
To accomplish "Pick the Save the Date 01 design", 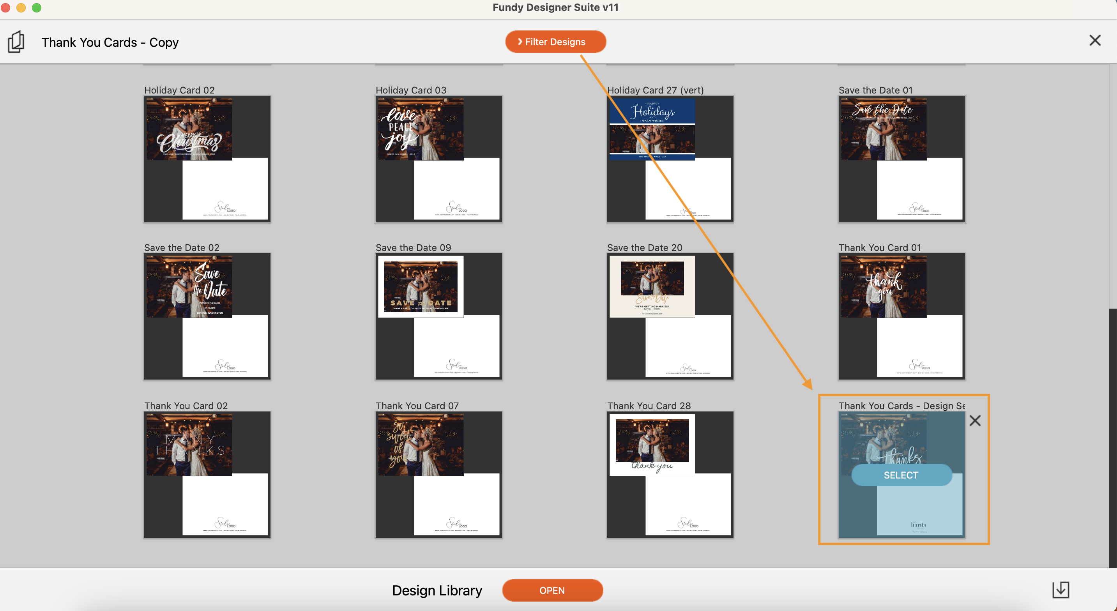I will pyautogui.click(x=902, y=159).
